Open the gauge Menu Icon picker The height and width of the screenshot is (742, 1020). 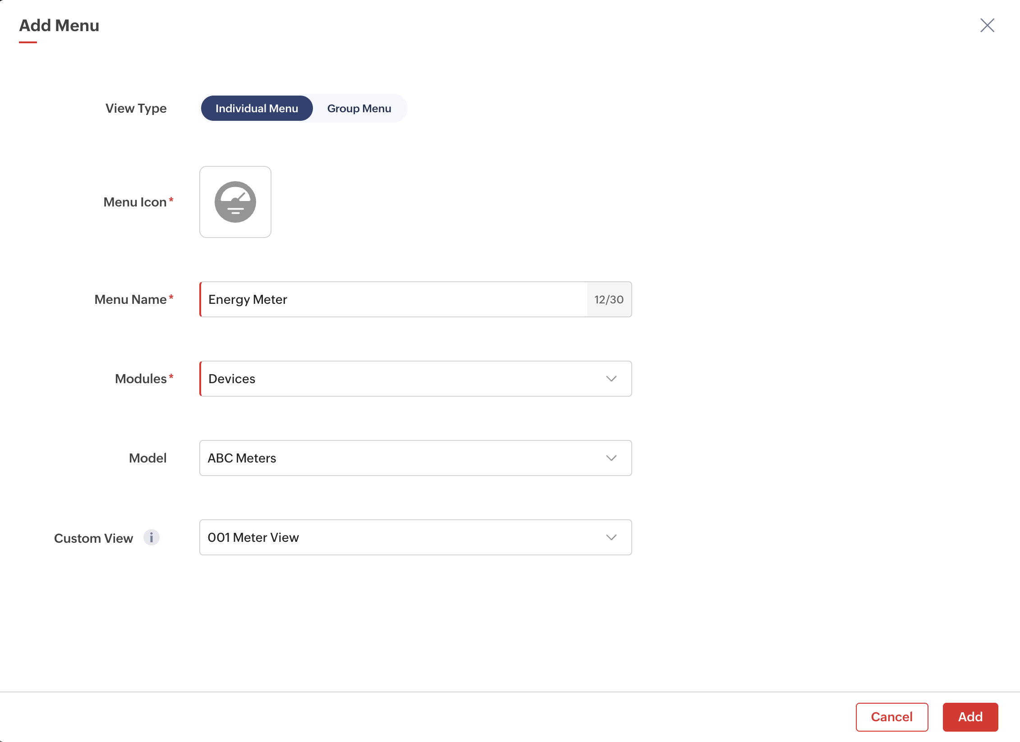tap(235, 202)
